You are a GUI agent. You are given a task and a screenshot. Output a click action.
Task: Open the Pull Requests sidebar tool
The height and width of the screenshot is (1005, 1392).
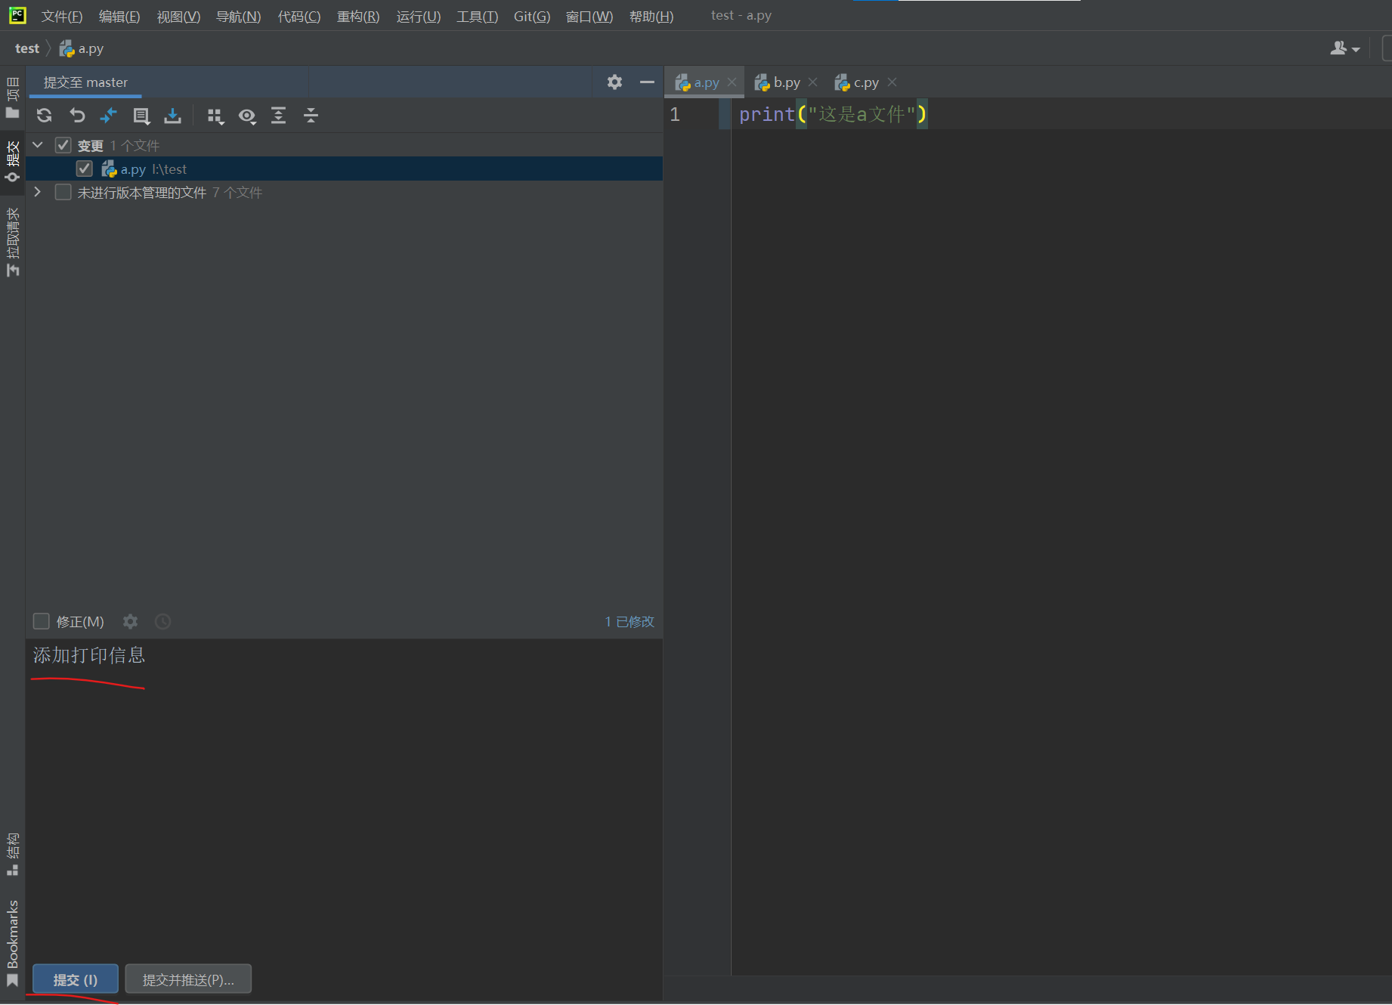(12, 242)
